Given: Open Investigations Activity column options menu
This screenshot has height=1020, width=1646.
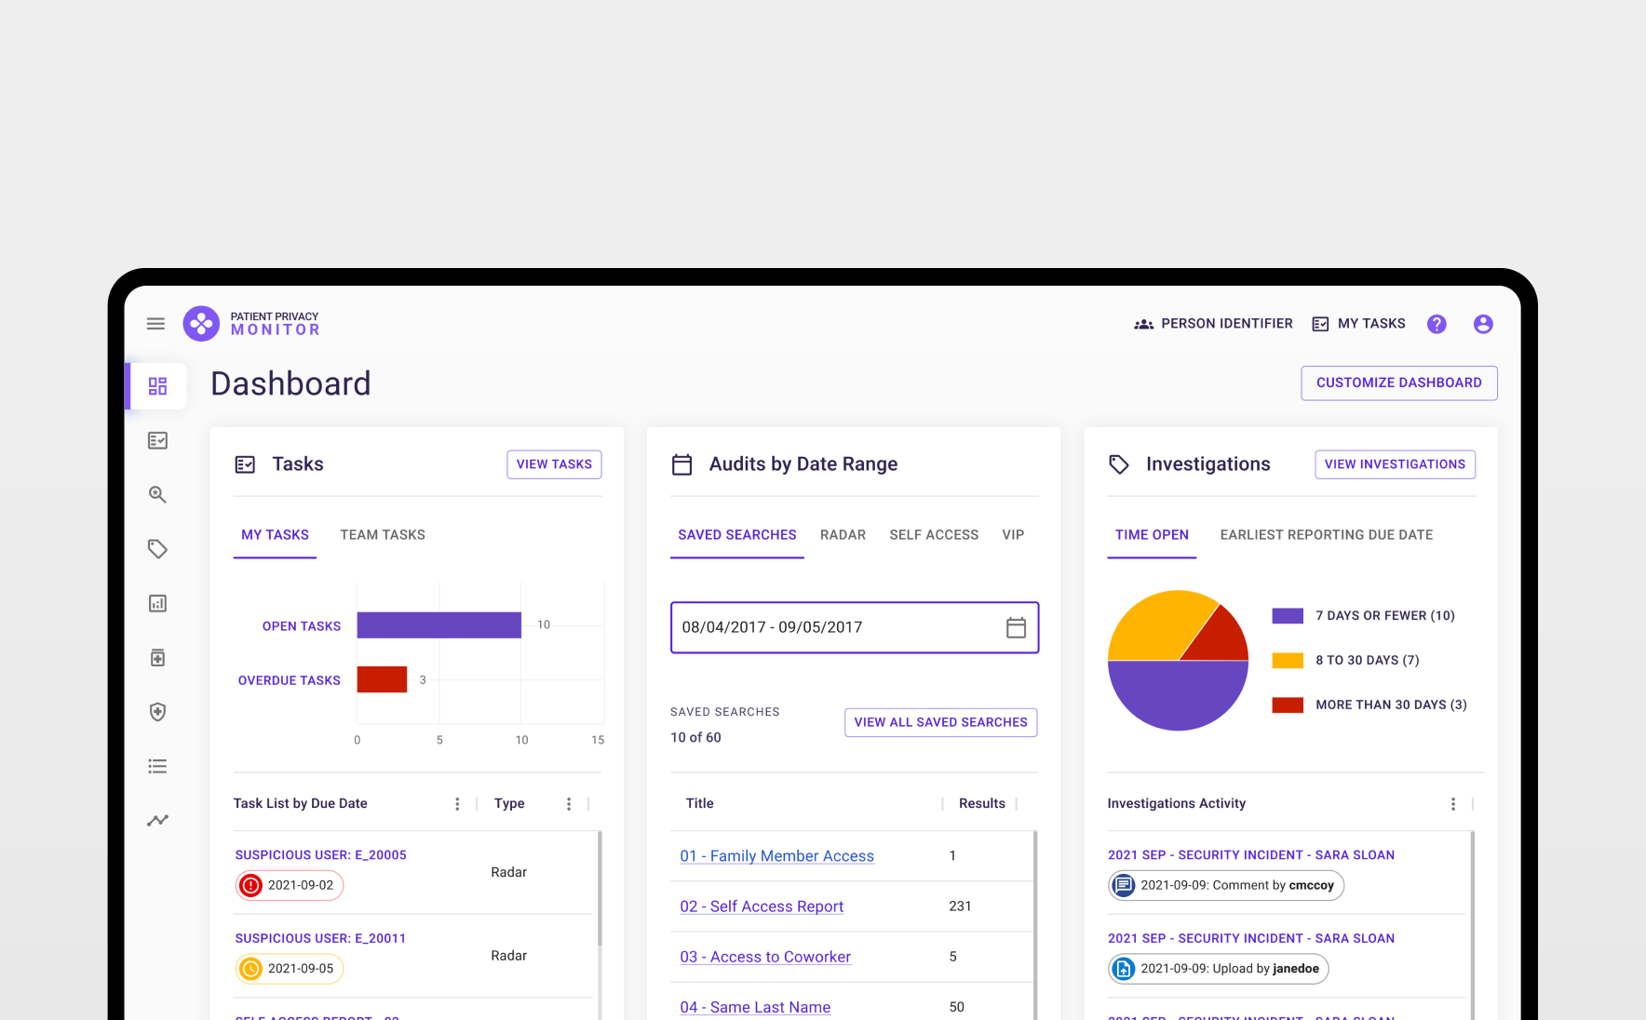Looking at the screenshot, I should (1453, 803).
